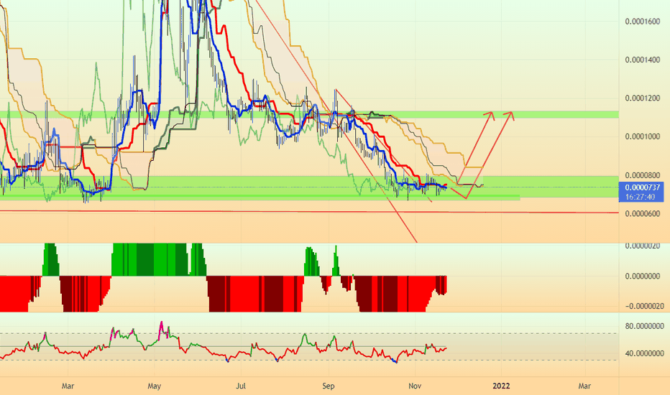Click the 0.0000000 histogram axis label
Viewport: 670px width, 395px height.
coord(642,276)
